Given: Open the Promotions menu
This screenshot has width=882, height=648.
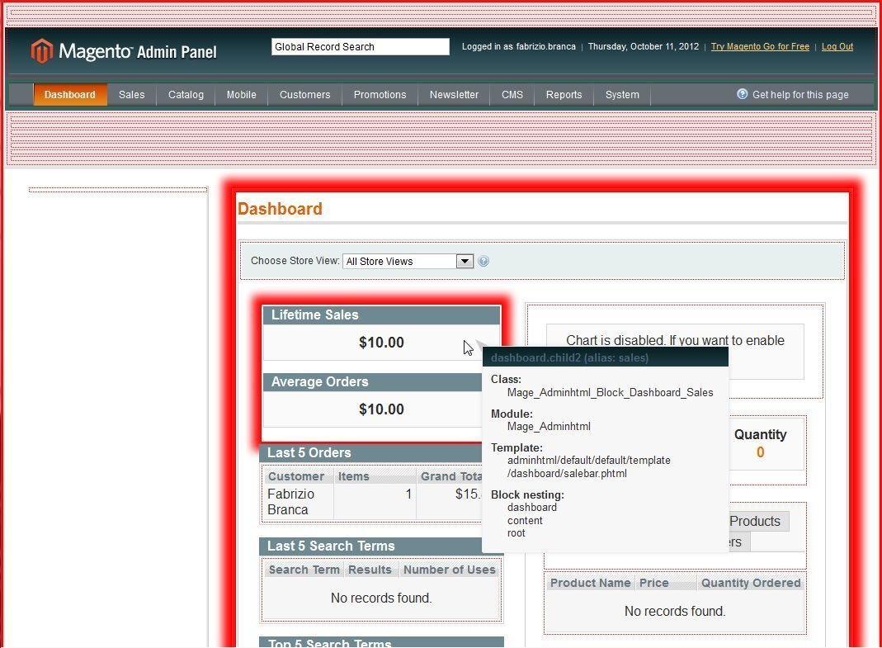Looking at the screenshot, I should pos(380,95).
